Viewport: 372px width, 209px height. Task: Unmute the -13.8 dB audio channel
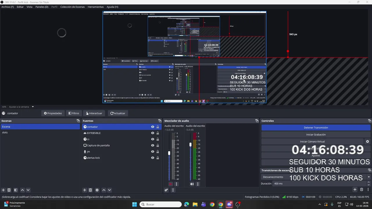point(171,184)
